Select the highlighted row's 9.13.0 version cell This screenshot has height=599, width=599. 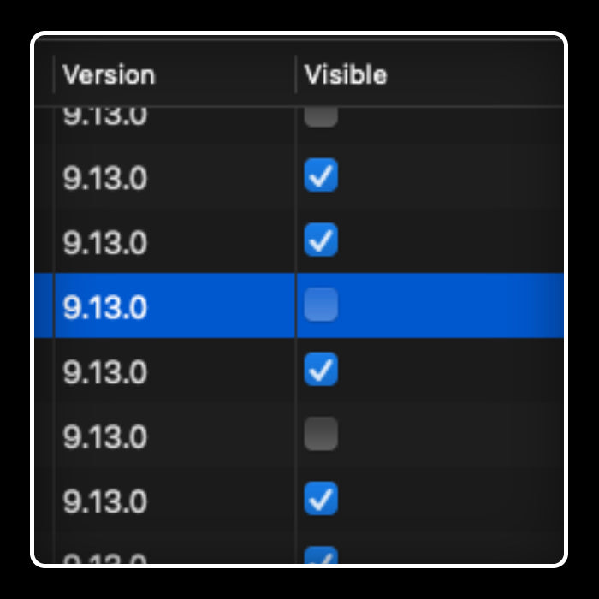click(105, 307)
